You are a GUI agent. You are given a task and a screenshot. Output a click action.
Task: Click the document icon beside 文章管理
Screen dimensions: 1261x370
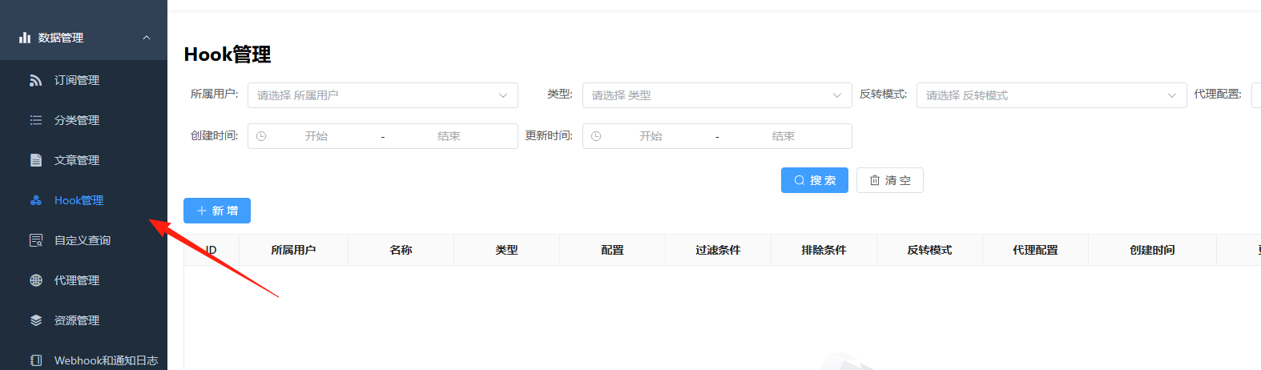click(x=36, y=160)
